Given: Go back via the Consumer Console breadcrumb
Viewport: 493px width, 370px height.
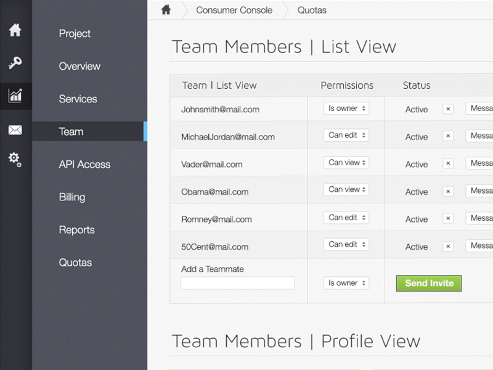Looking at the screenshot, I should point(234,10).
